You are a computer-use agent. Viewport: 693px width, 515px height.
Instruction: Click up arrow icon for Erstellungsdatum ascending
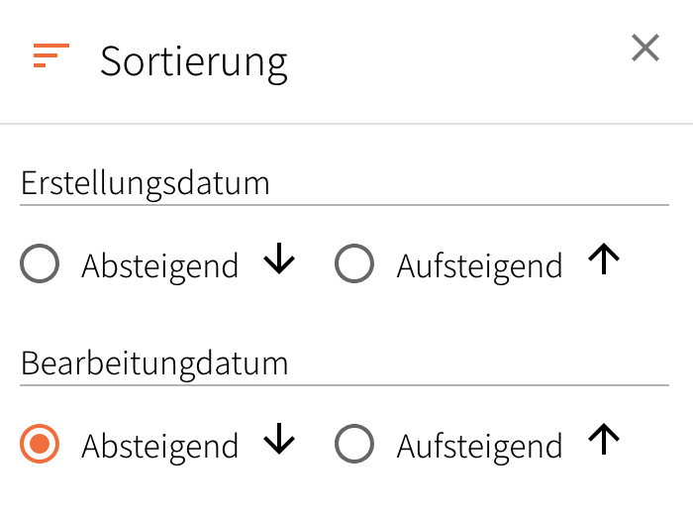click(x=604, y=260)
